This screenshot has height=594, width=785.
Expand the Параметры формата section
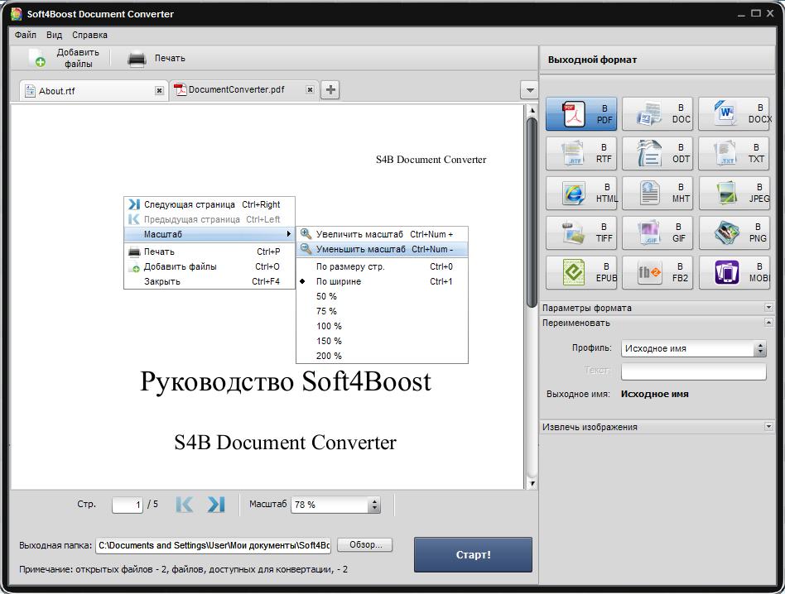tap(768, 308)
